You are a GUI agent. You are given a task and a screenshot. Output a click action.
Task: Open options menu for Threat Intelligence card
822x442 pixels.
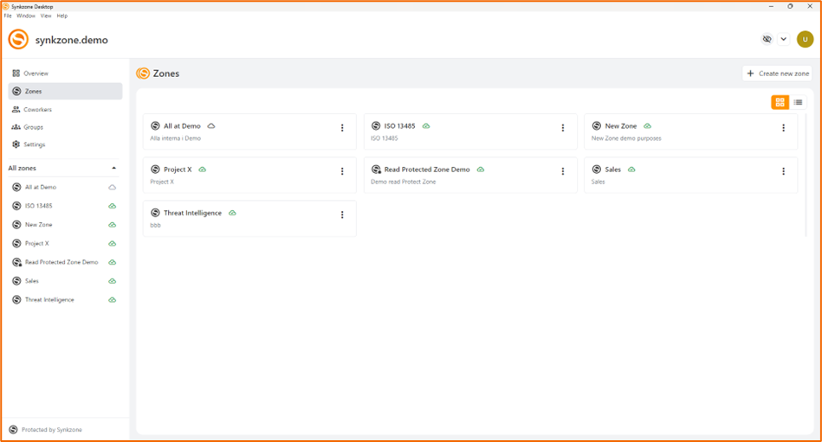tap(342, 215)
